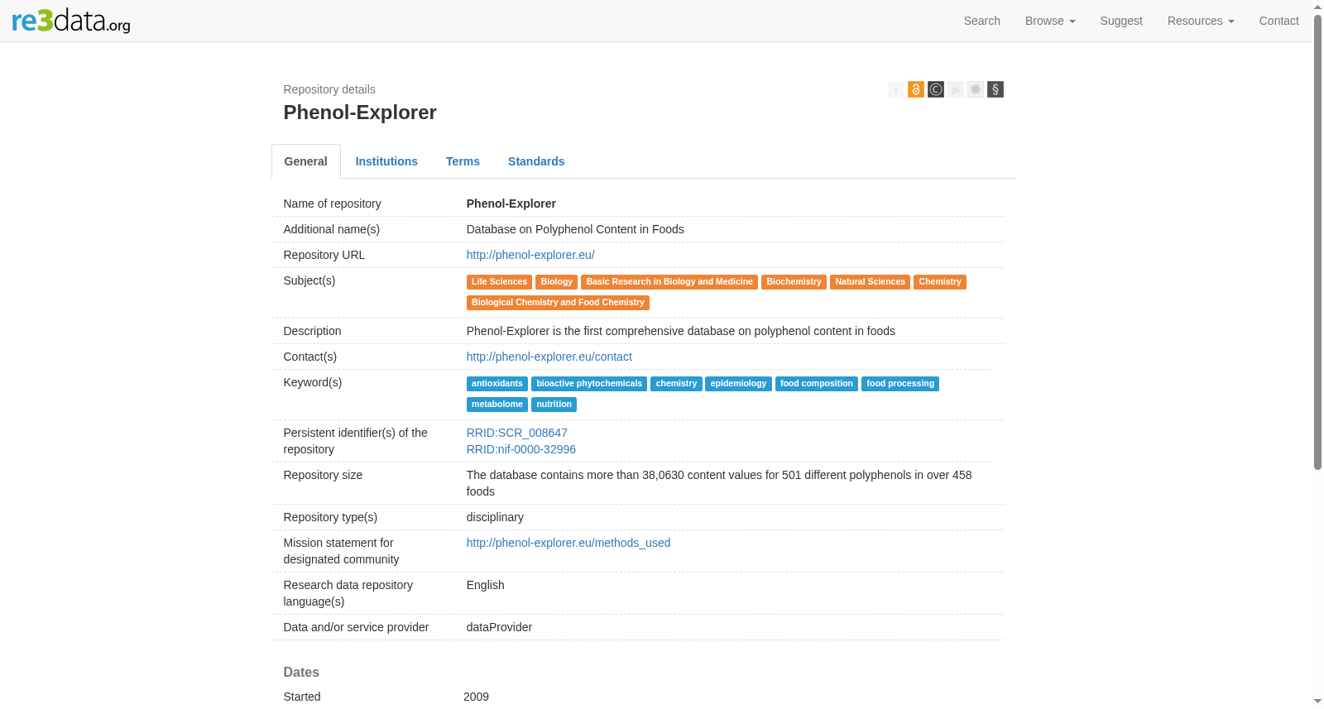Click the 'Mission statement for designated community' label

(x=341, y=551)
